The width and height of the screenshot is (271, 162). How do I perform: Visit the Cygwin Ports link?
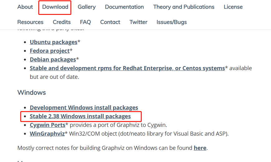pos(47,125)
